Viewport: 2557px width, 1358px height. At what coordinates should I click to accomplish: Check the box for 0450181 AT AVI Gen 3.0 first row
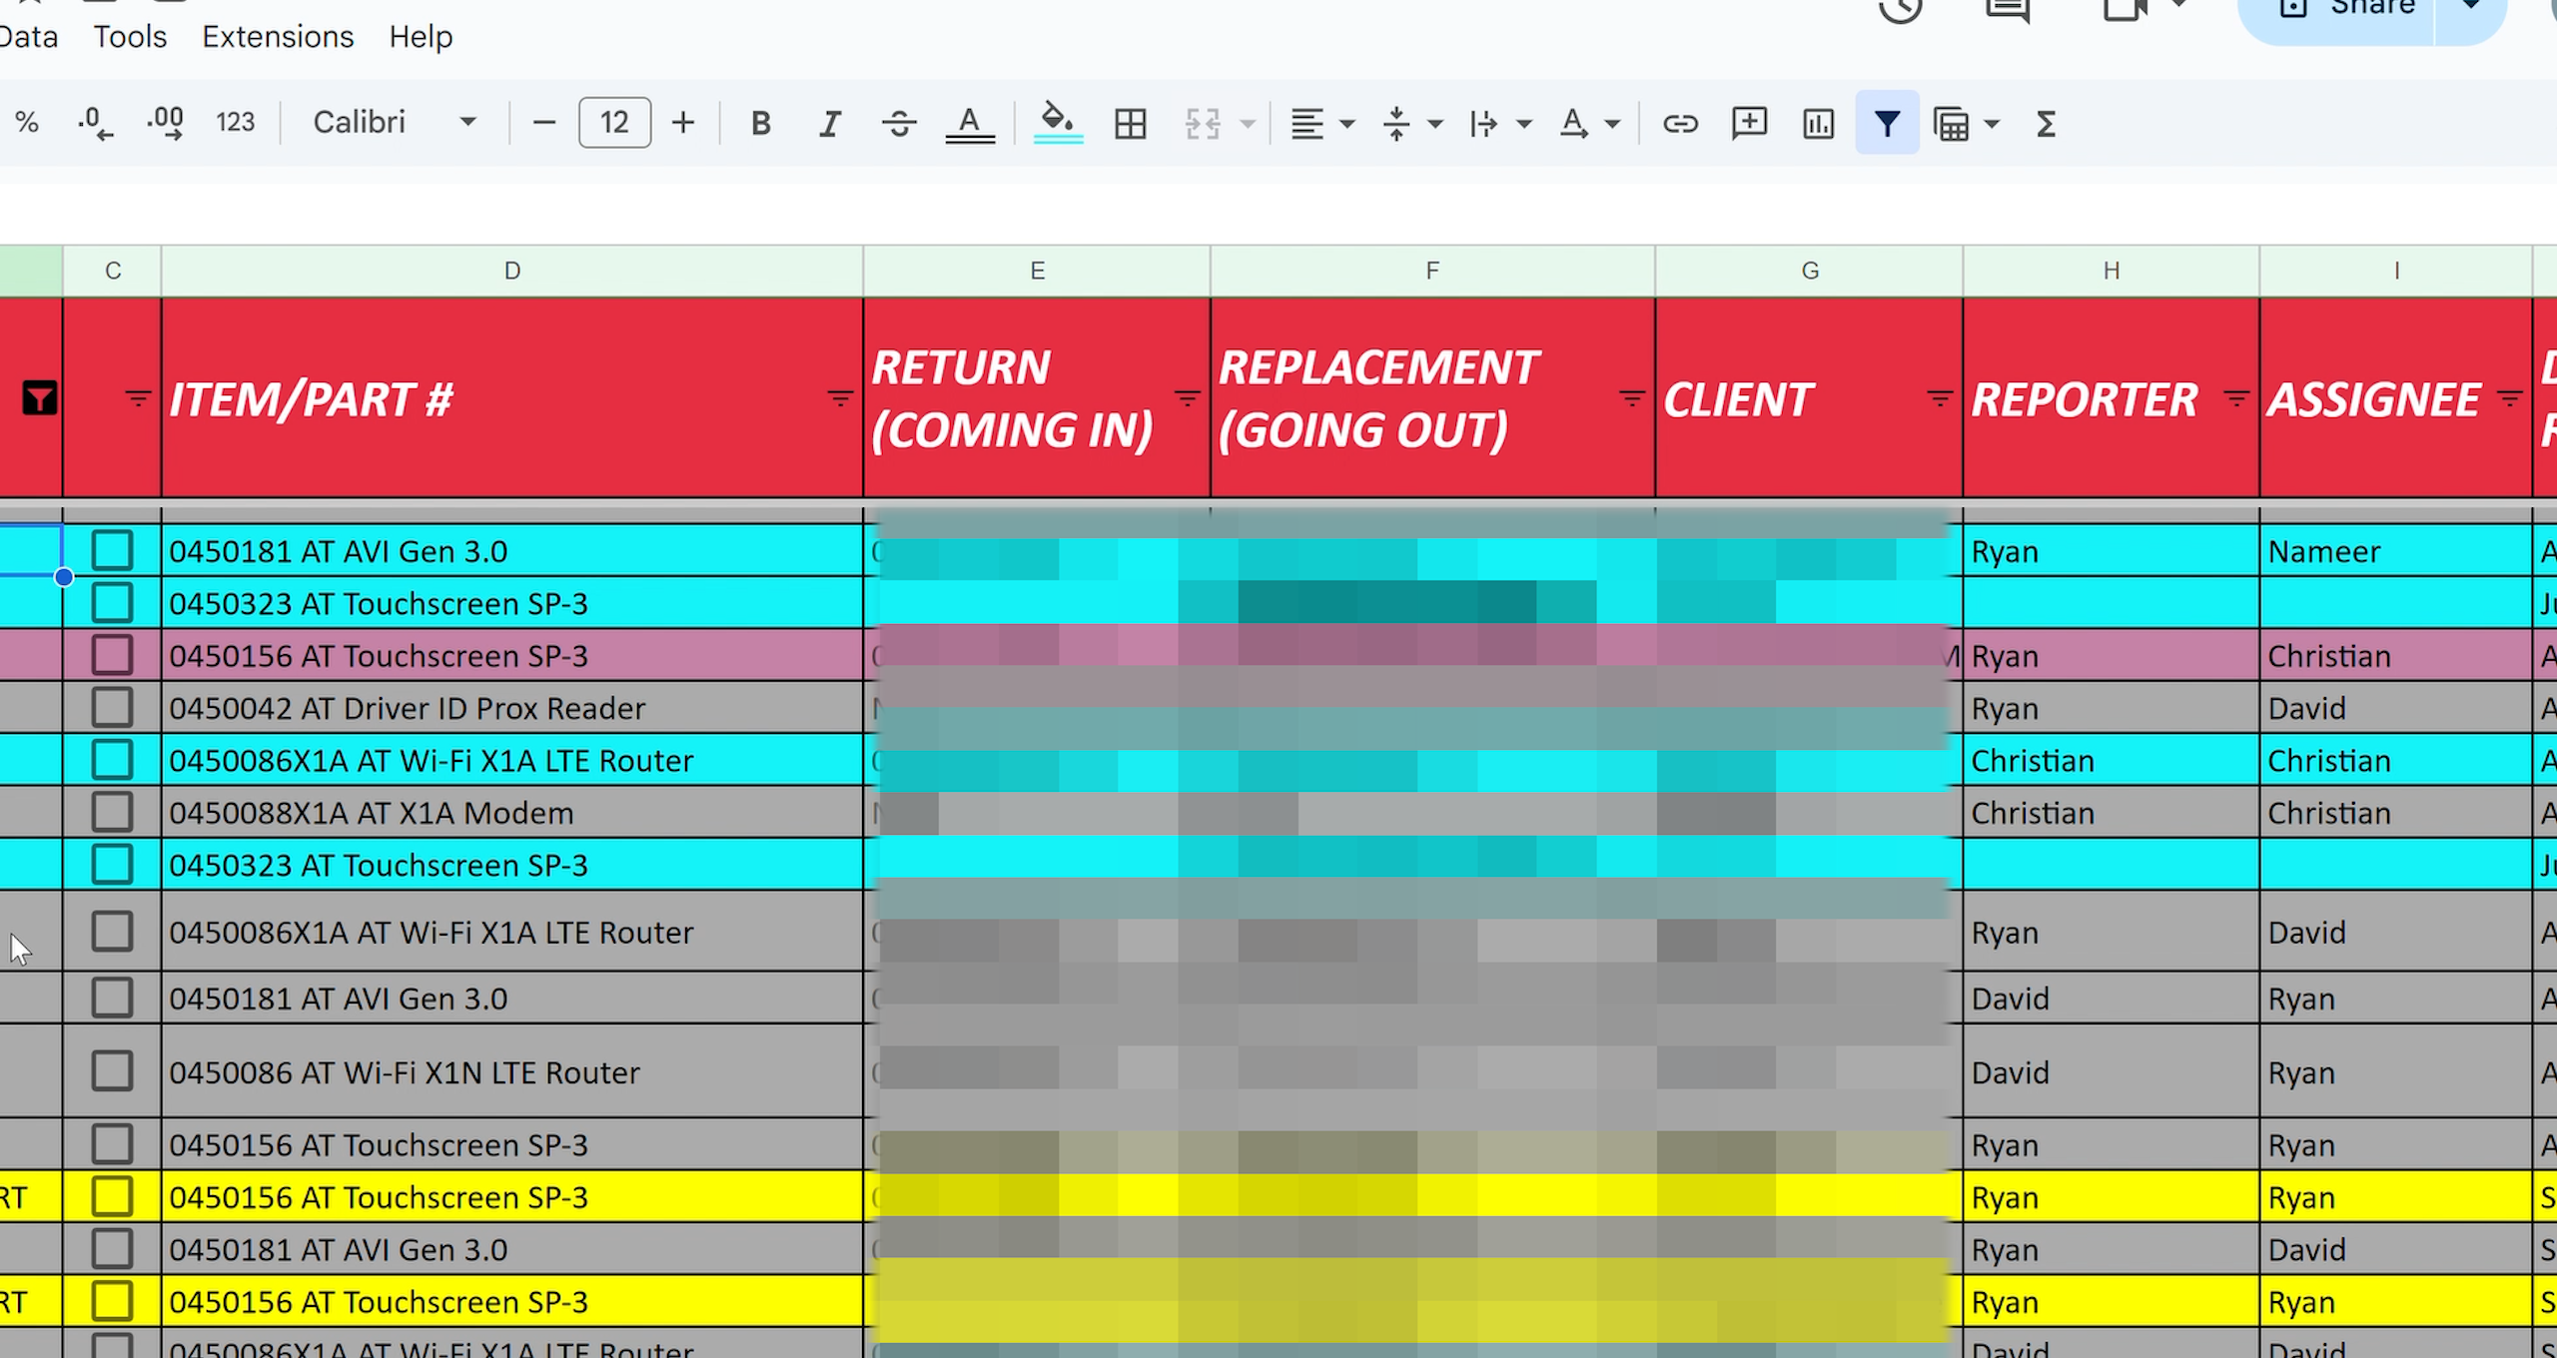(x=112, y=550)
